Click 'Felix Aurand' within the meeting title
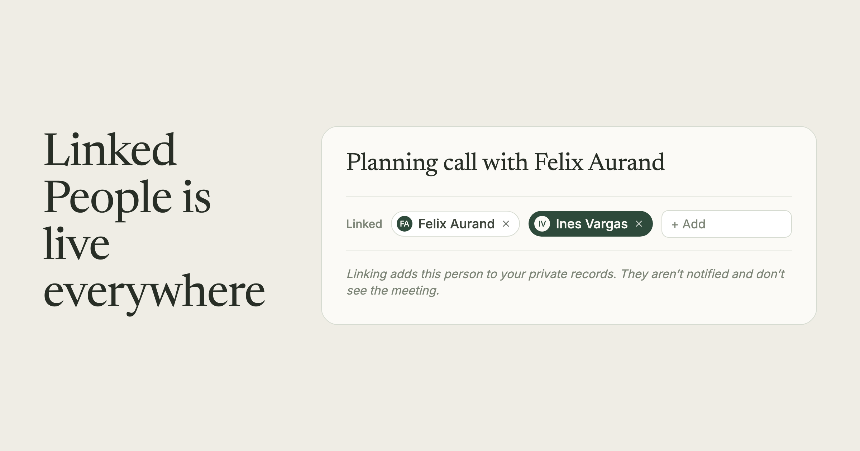 [x=599, y=162]
